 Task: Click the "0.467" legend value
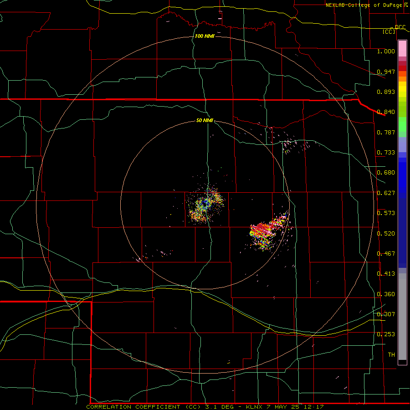tap(386, 254)
